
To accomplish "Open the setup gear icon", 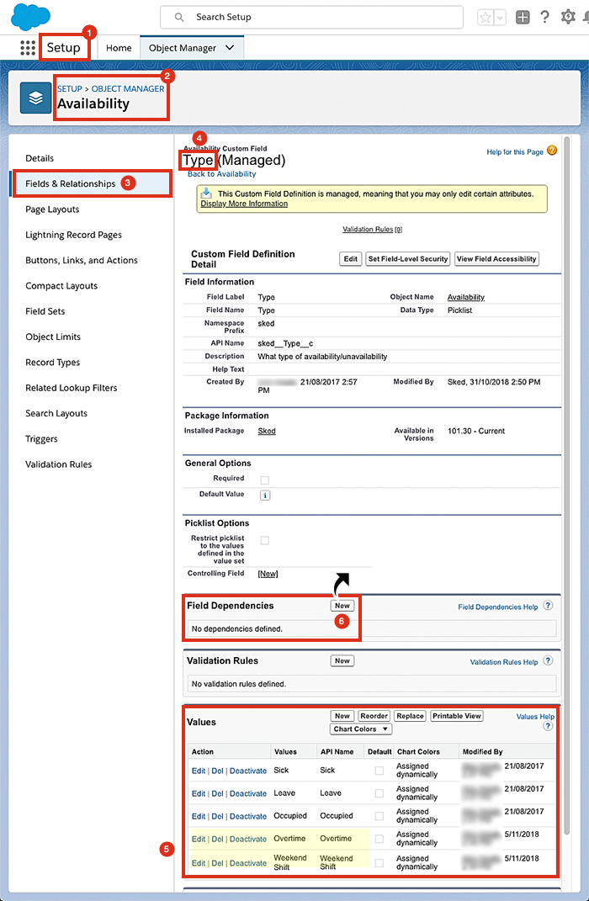I will coord(568,17).
